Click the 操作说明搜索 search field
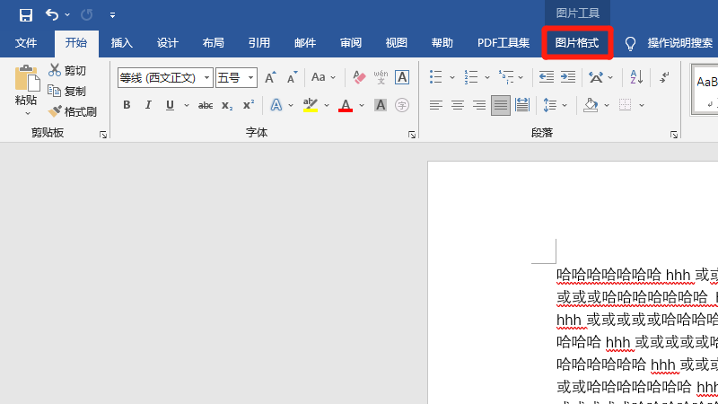This screenshot has width=718, height=404. pyautogui.click(x=679, y=43)
